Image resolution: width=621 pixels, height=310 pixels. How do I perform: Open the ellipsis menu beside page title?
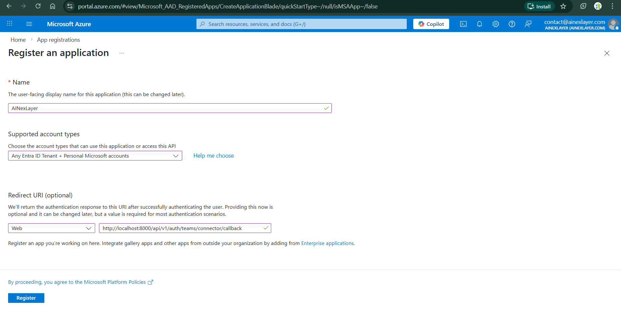coord(122,53)
